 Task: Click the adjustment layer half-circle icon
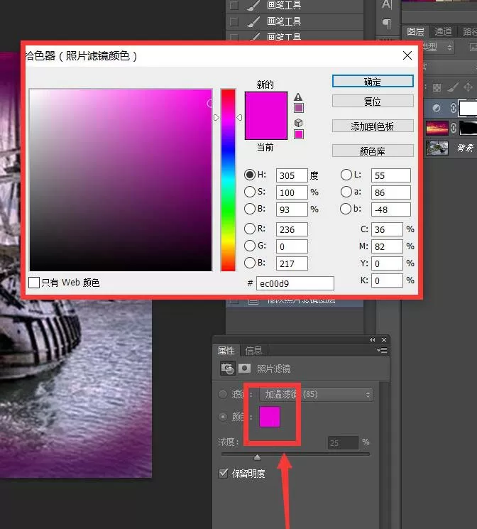437,108
